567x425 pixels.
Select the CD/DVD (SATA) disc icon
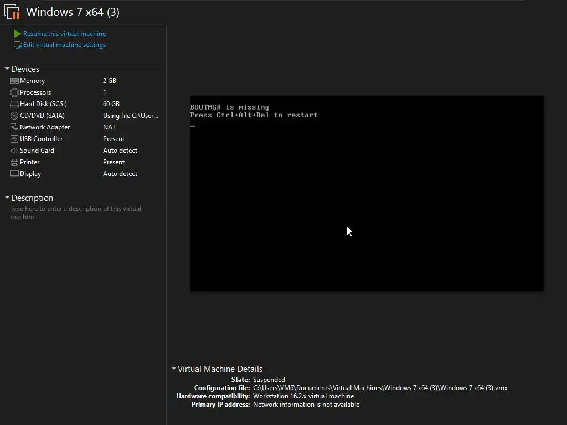point(14,116)
